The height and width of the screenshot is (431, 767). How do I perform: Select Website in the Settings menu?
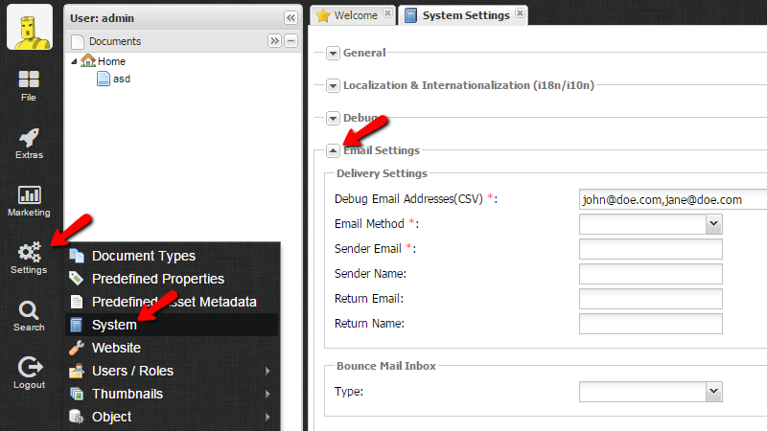pos(172,348)
